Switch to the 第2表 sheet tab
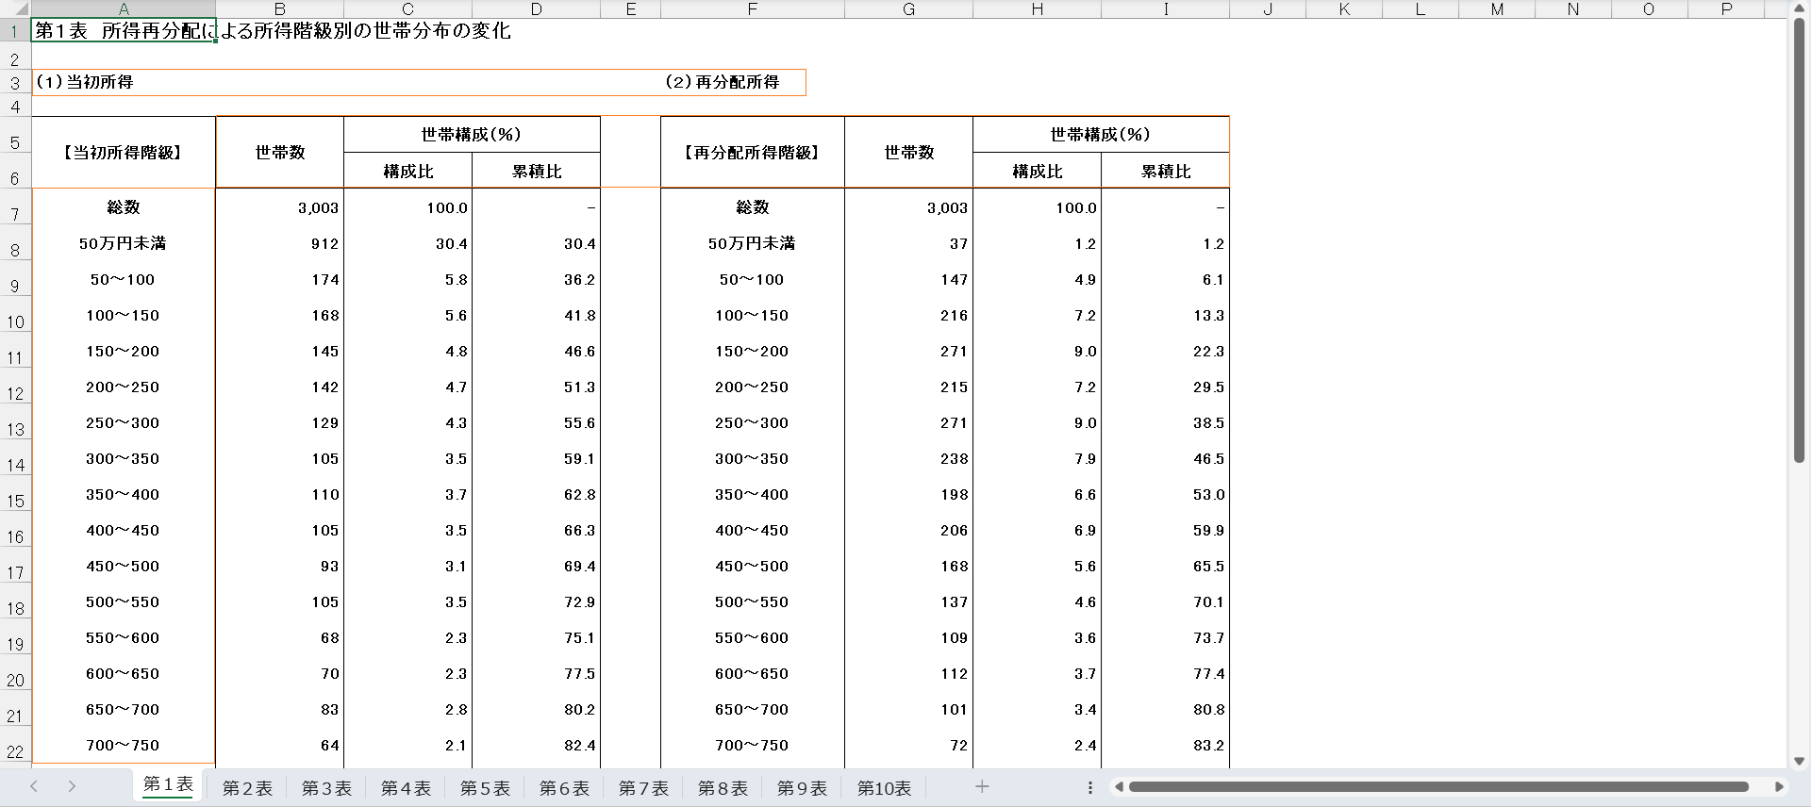This screenshot has height=807, width=1811. pos(247,788)
